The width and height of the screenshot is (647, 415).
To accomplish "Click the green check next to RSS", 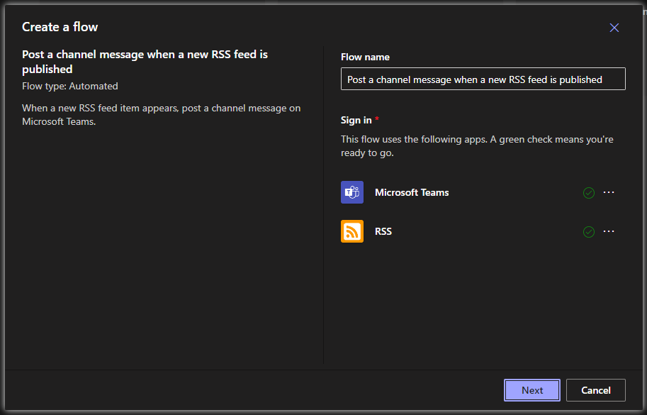I will pyautogui.click(x=588, y=232).
